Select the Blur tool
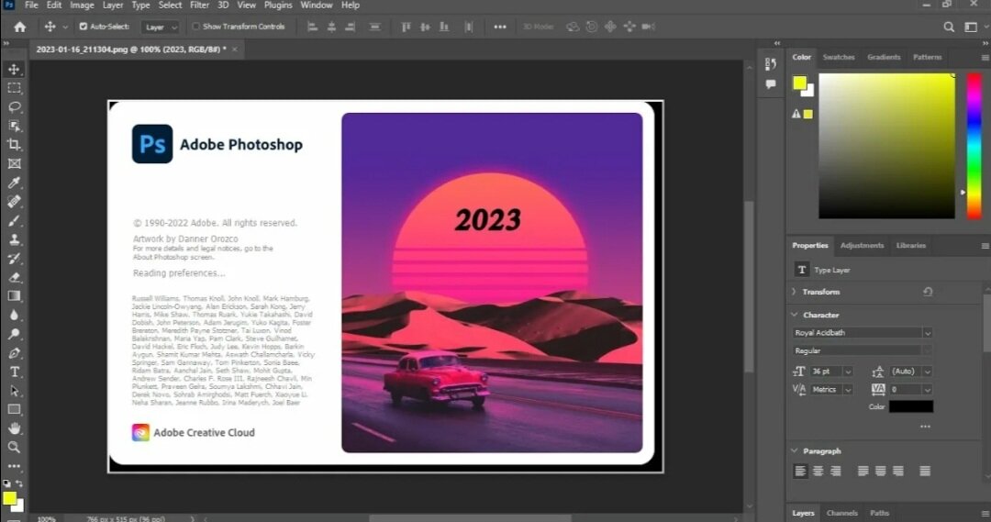Screen dimensions: 991x522 (14, 315)
